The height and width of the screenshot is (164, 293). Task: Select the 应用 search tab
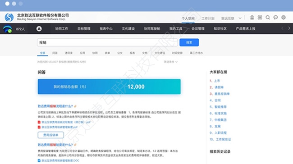pyautogui.click(x=82, y=53)
